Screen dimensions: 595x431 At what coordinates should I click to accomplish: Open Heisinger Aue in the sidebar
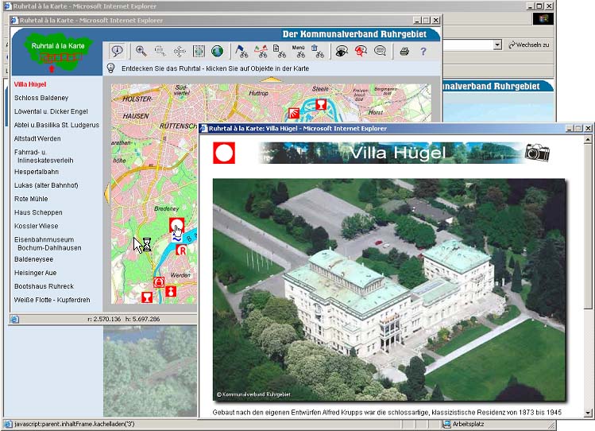pyautogui.click(x=35, y=273)
